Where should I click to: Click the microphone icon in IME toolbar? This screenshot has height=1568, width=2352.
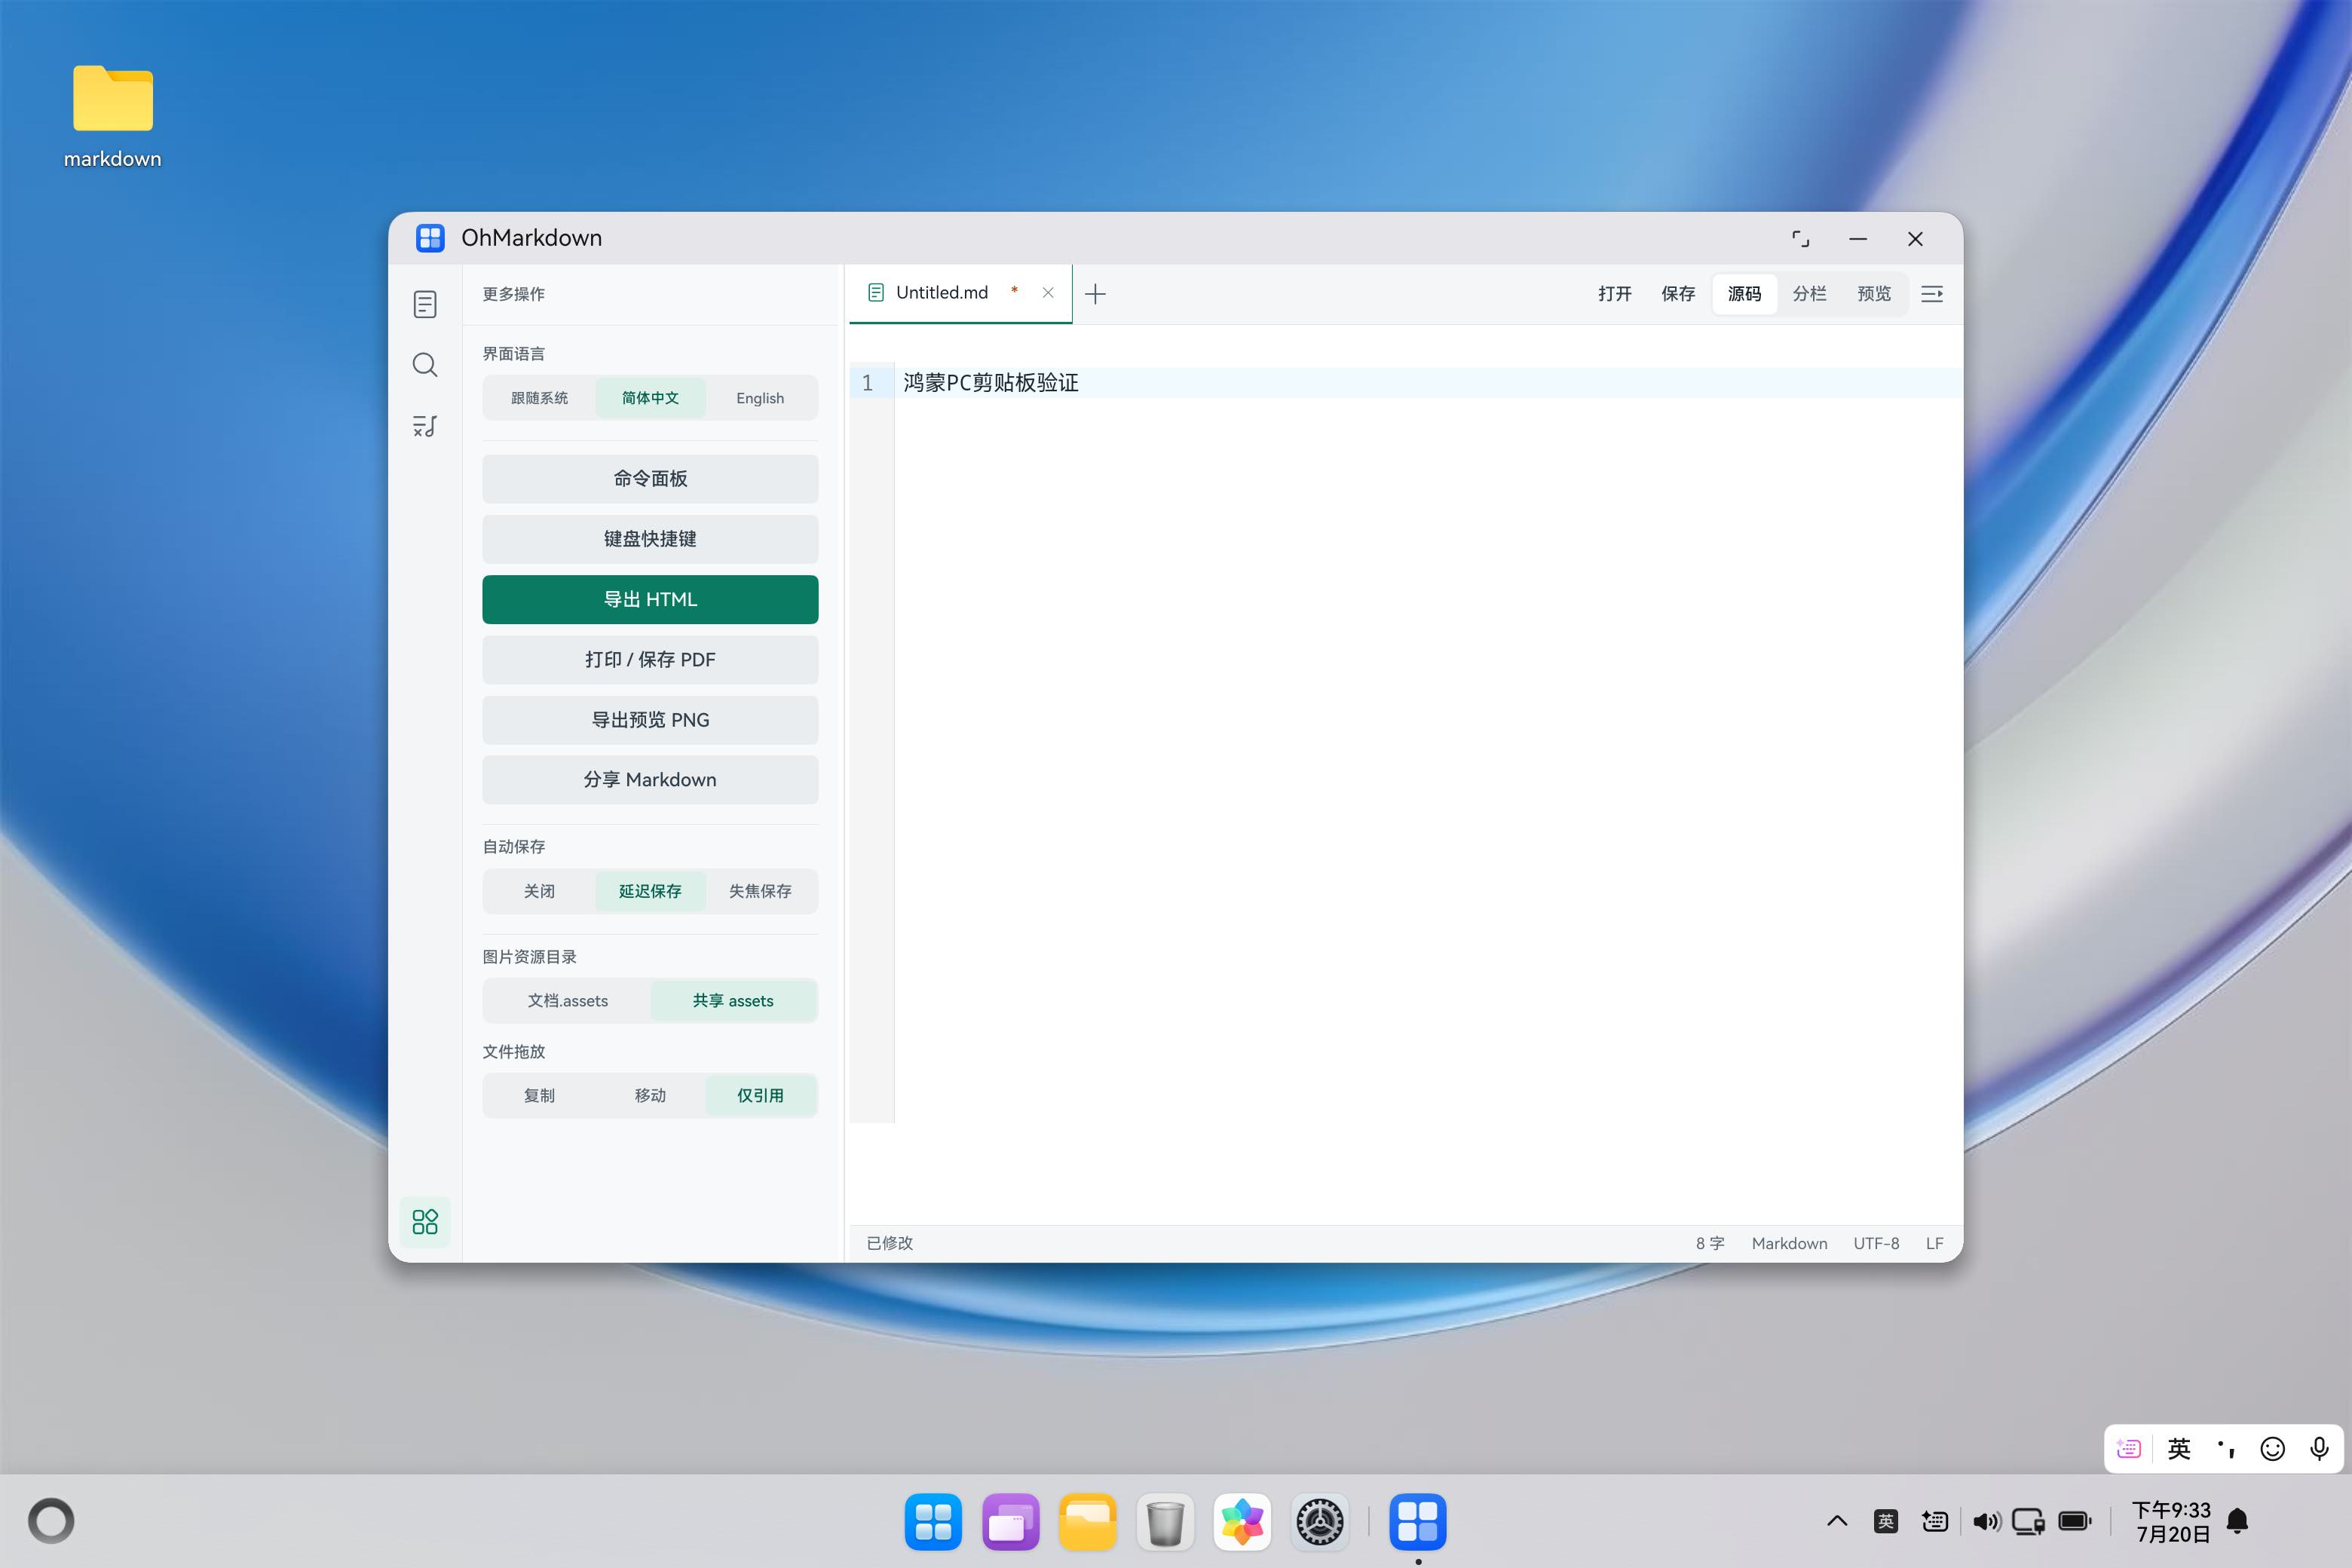(2319, 1449)
